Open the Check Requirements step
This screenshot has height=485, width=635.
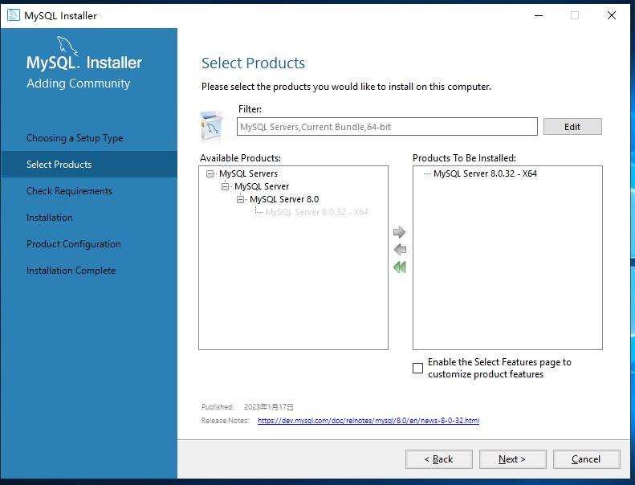(x=69, y=191)
